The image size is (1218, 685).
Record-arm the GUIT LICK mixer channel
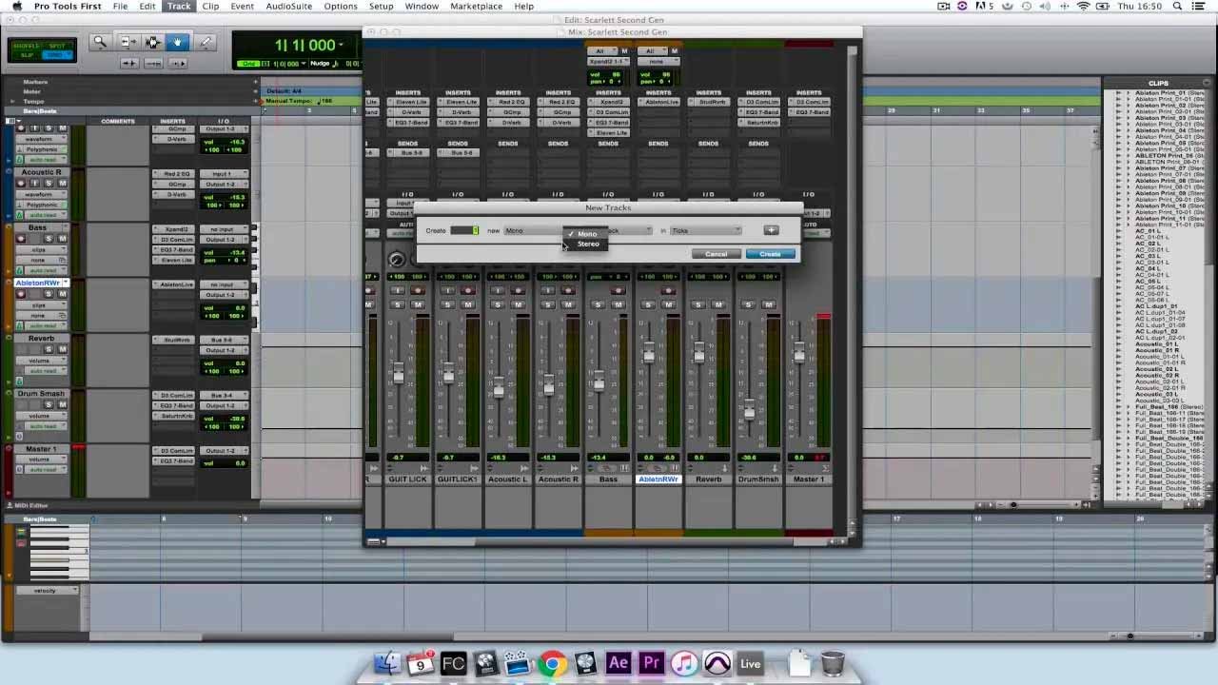pyautogui.click(x=418, y=291)
